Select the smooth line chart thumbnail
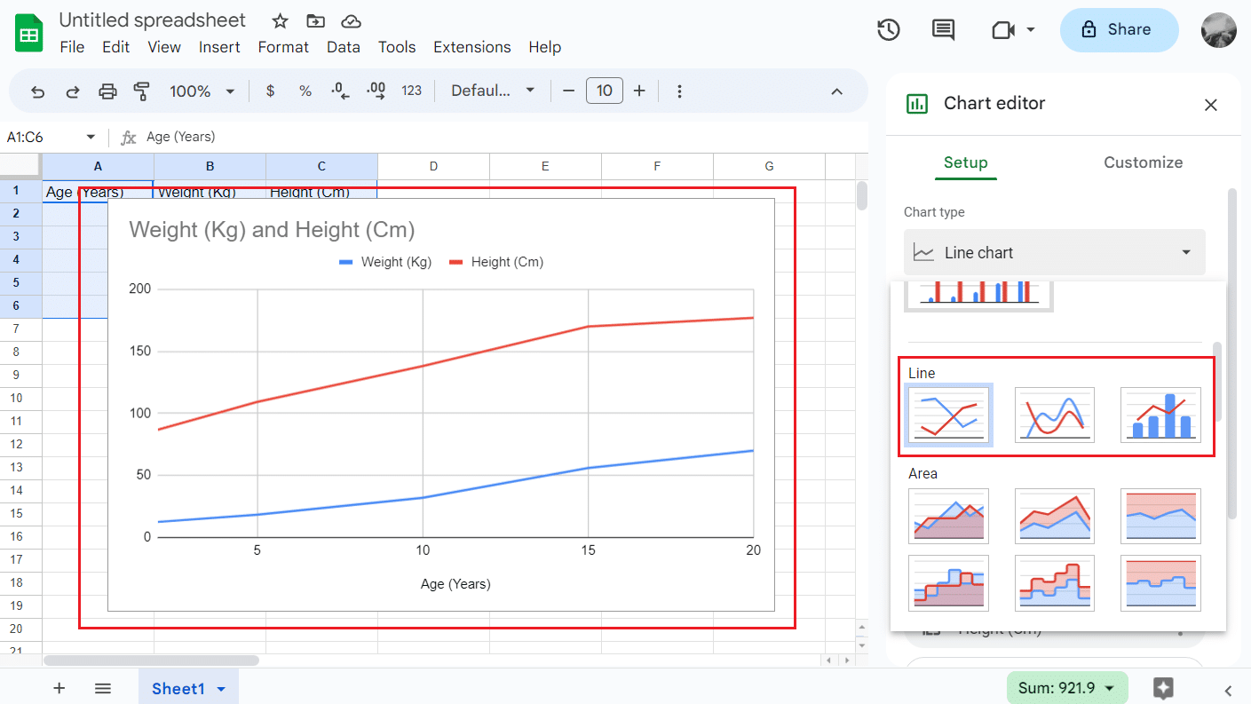This screenshot has width=1251, height=704. tap(1055, 414)
